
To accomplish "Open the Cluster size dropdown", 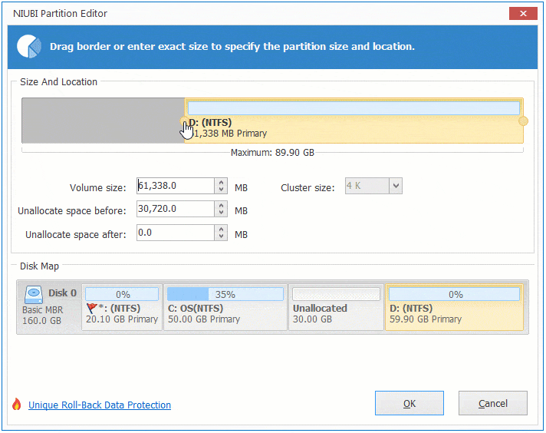I will [x=396, y=186].
